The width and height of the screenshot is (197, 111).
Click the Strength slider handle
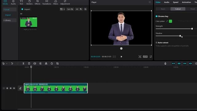[x=192, y=29]
